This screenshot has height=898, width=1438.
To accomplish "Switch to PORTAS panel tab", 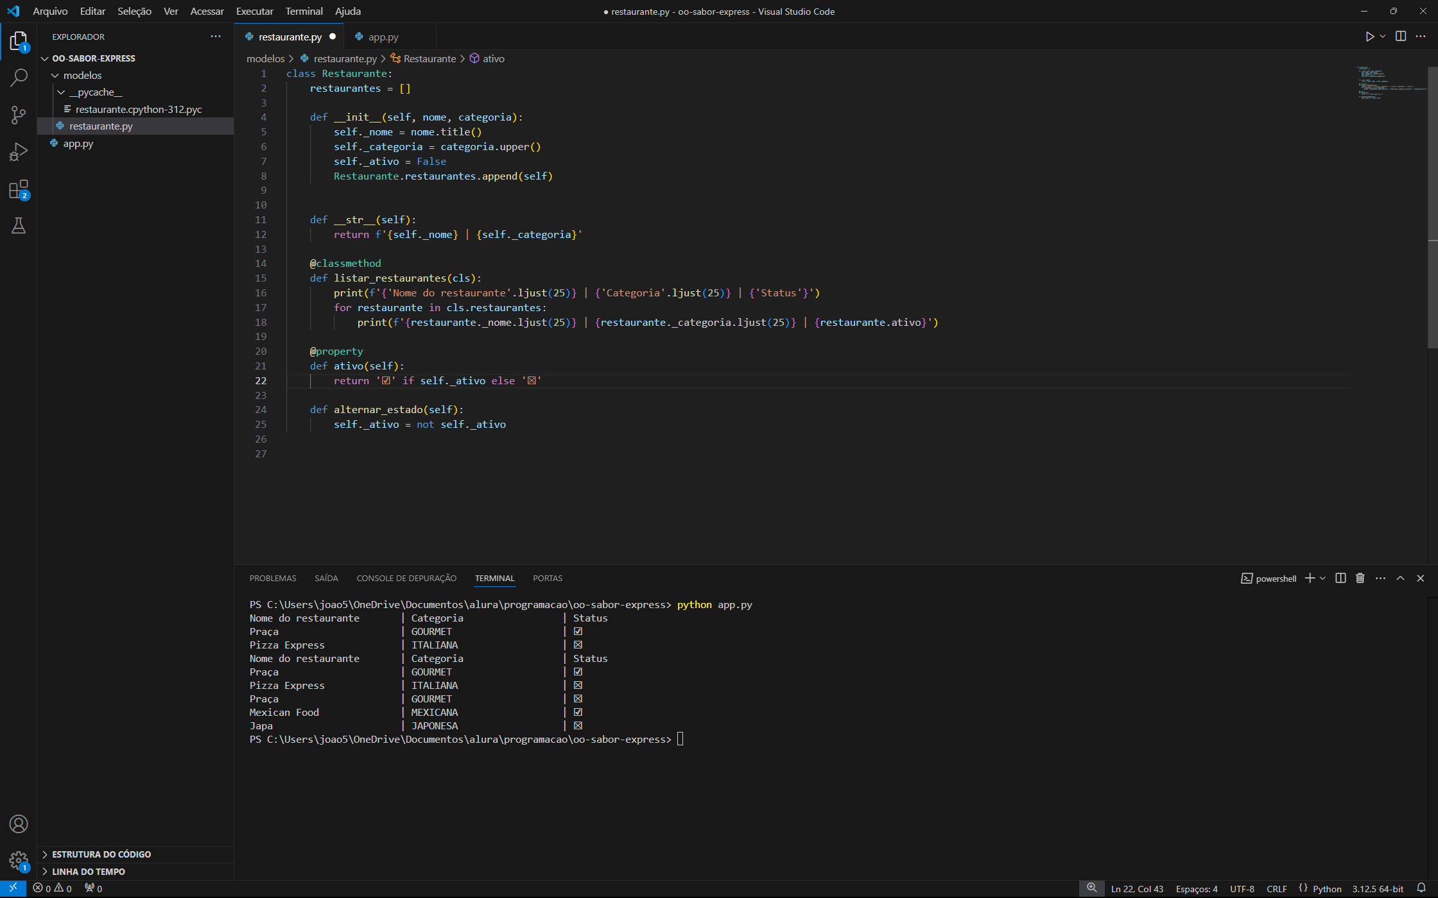I will coord(548,579).
